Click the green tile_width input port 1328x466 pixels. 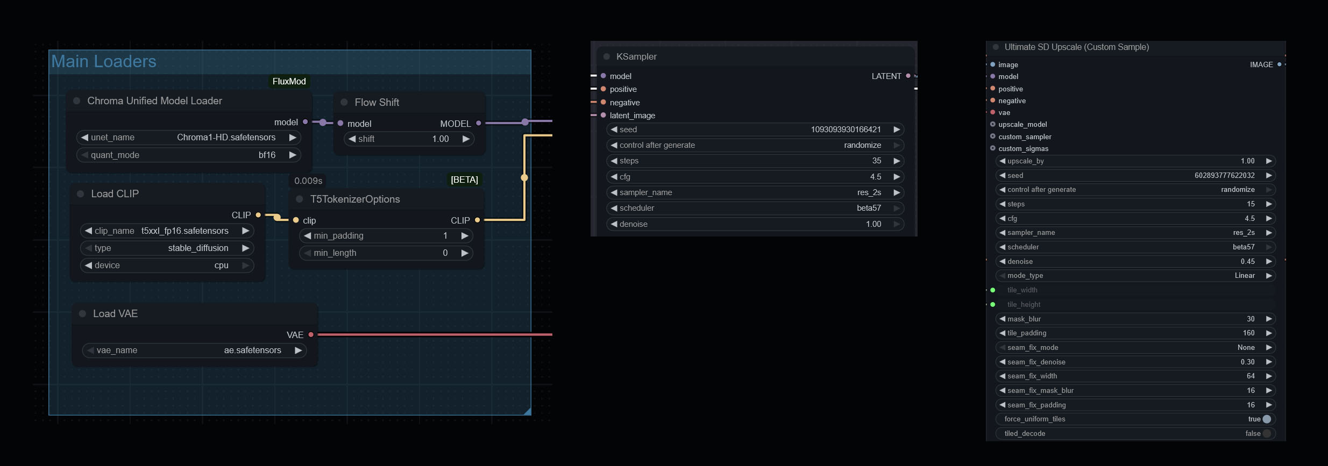[x=993, y=290]
